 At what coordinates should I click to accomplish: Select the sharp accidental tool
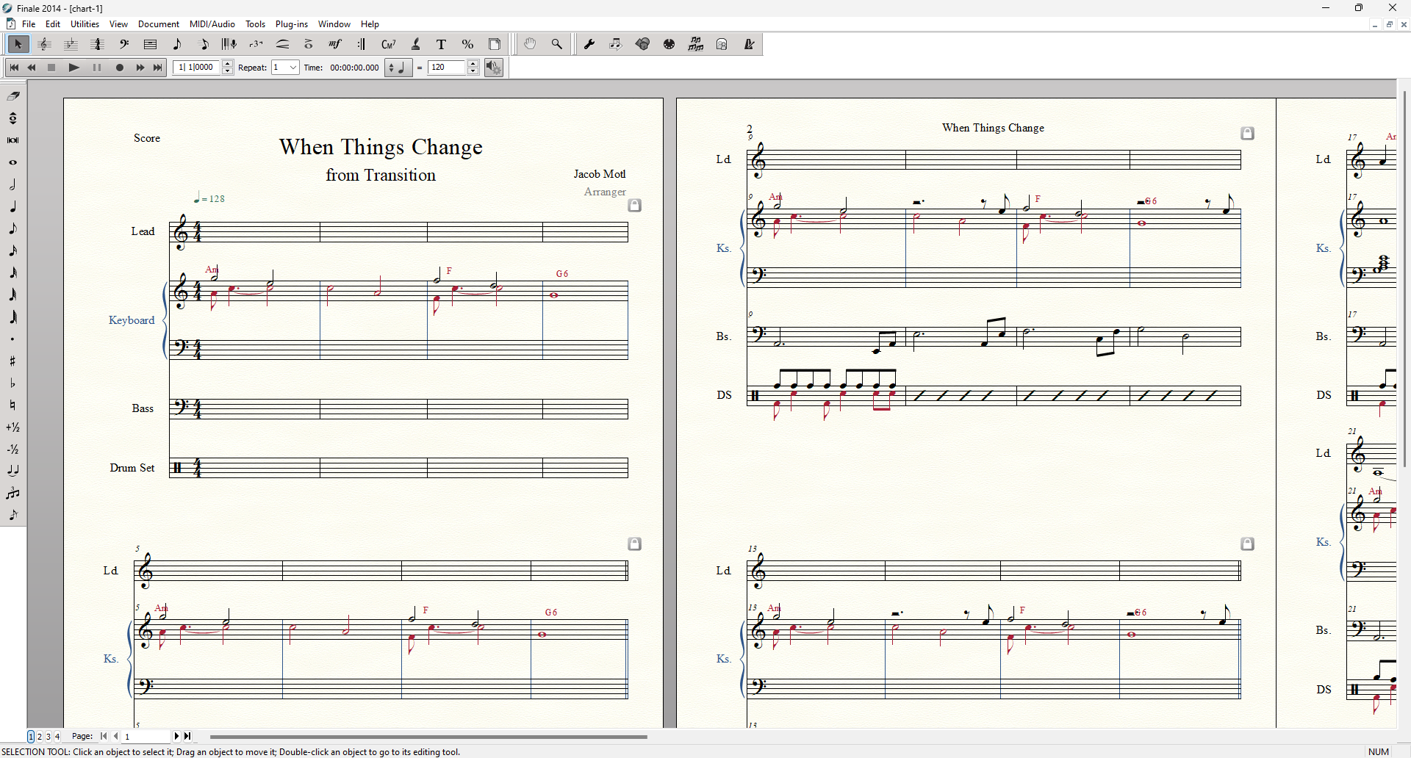click(13, 361)
